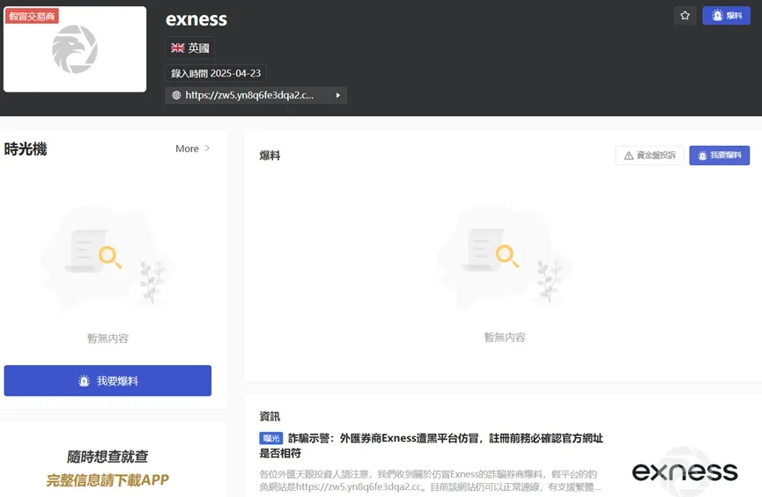Open the exness broker logo thumbnail
Screen dimensions: 762x497
tap(75, 49)
